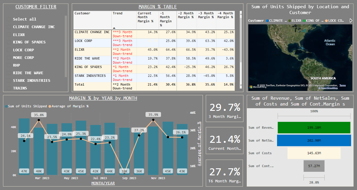Click the green KING OF legend dot on the map
The height and width of the screenshot is (190, 357).
click(x=304, y=20)
